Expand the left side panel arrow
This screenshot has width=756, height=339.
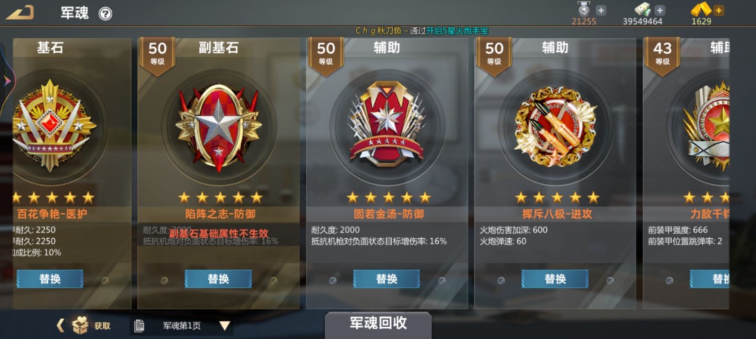point(7,81)
